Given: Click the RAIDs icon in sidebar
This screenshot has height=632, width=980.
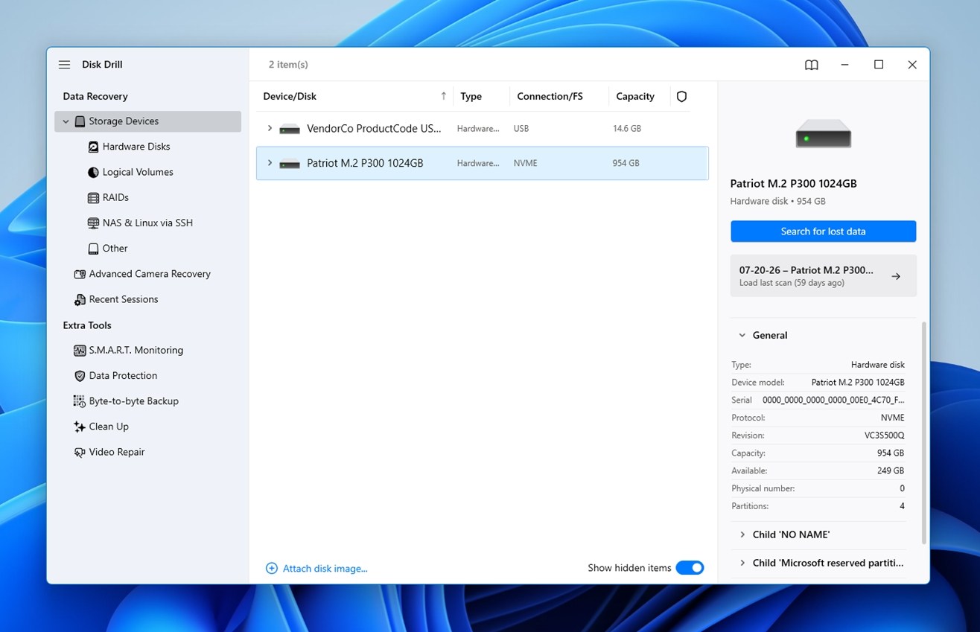Looking at the screenshot, I should [93, 197].
